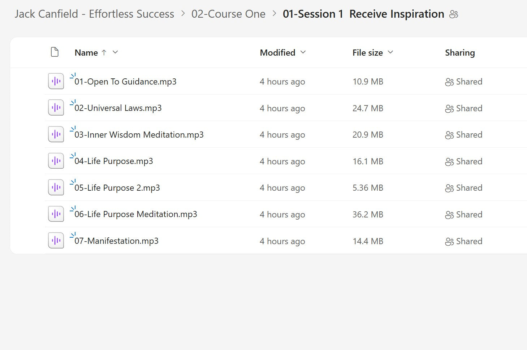Go to Jack Canfield - Effortless Success breadcrumb
This screenshot has width=527, height=350.
94,14
